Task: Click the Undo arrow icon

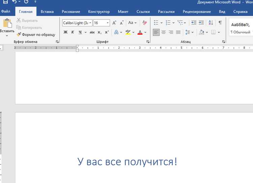Action: [x=15, y=2]
